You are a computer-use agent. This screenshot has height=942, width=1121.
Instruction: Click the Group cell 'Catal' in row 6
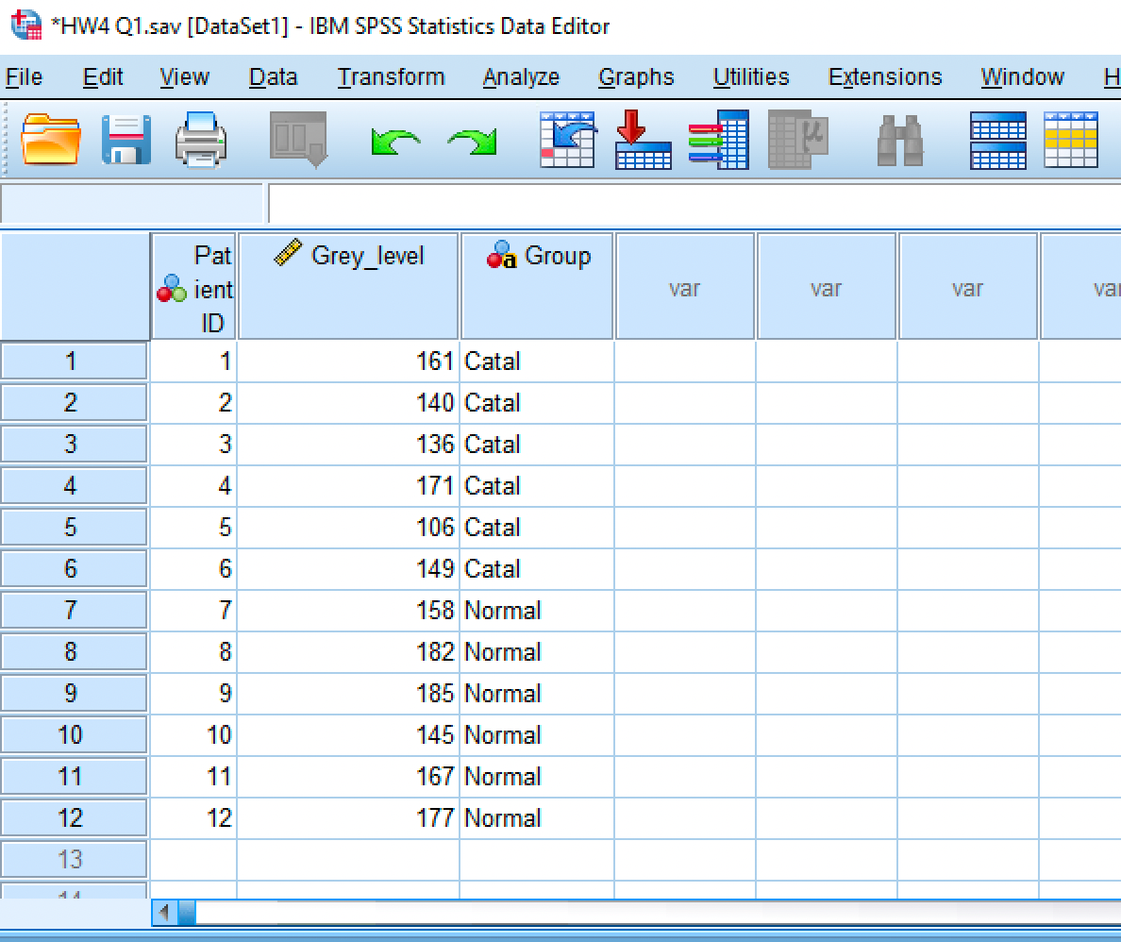pyautogui.click(x=537, y=568)
